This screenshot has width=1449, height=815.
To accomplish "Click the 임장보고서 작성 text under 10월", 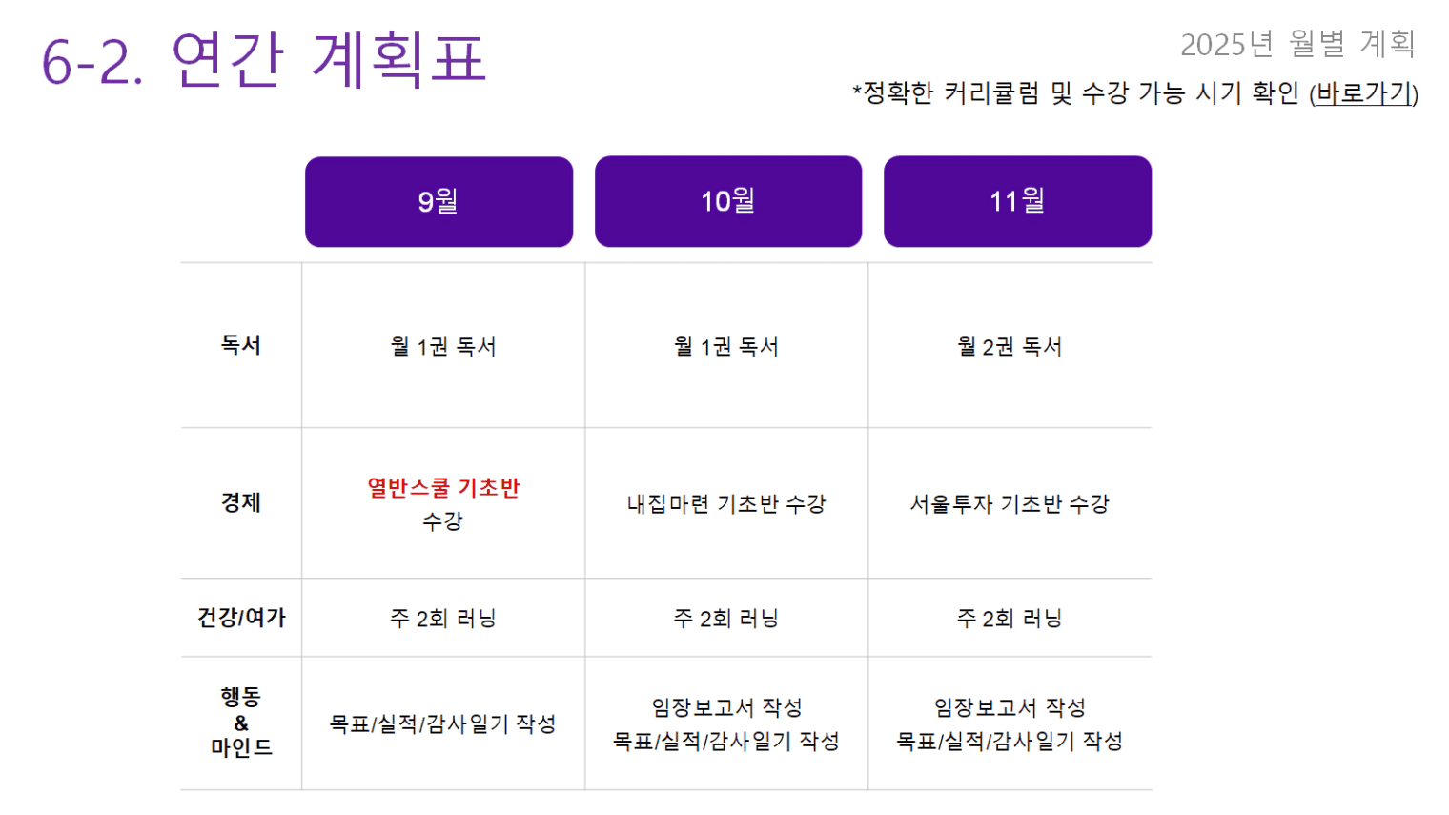I will click(x=726, y=707).
